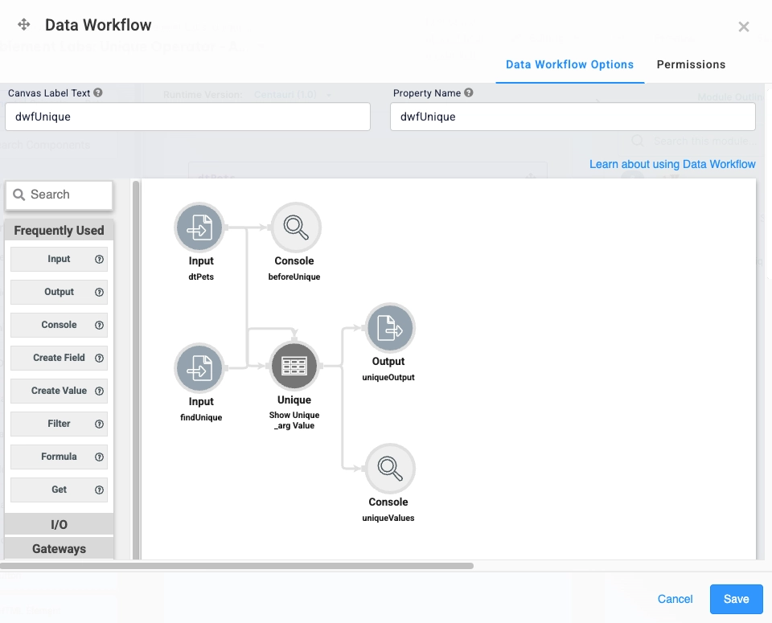772x623 pixels.
Task: Select the dtPets Input node icon
Action: 199,227
